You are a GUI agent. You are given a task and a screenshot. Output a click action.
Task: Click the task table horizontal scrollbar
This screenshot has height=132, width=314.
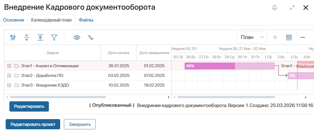point(58,97)
